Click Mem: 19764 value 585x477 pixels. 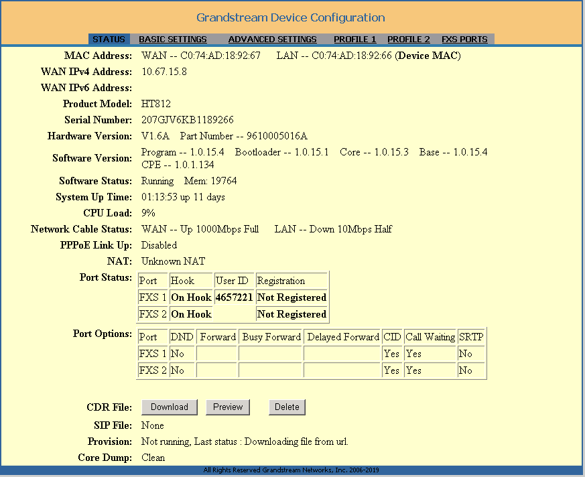pos(210,181)
